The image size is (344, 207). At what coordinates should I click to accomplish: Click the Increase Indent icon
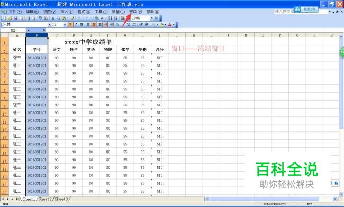tap(147, 24)
